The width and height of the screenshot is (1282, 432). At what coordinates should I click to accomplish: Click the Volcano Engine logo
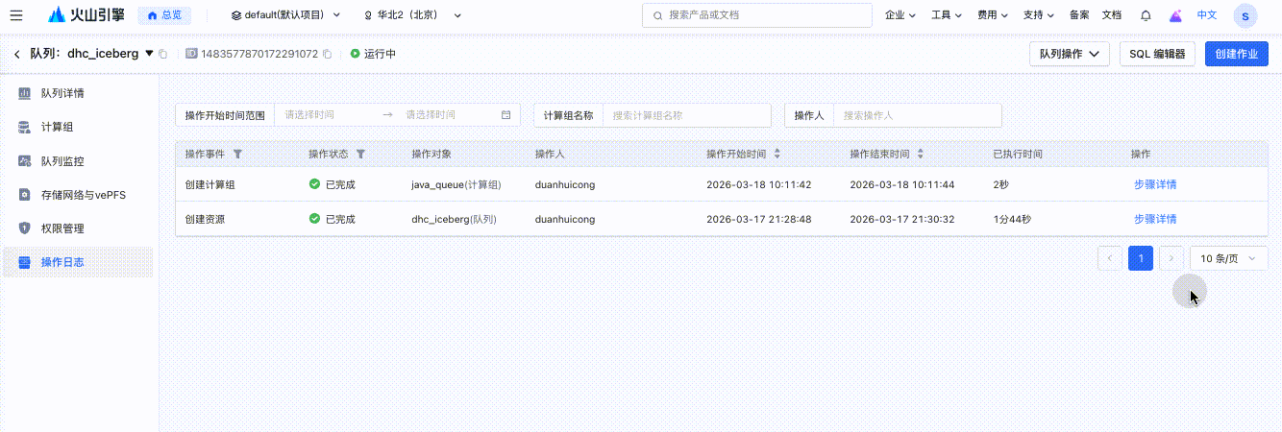[87, 15]
